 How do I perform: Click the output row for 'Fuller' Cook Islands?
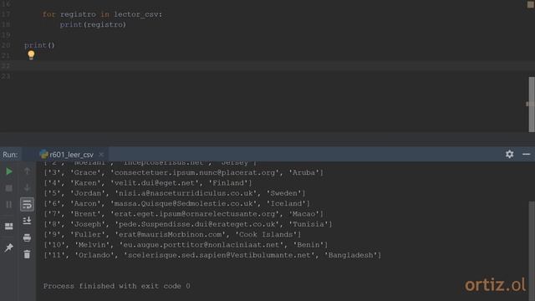coord(172,234)
